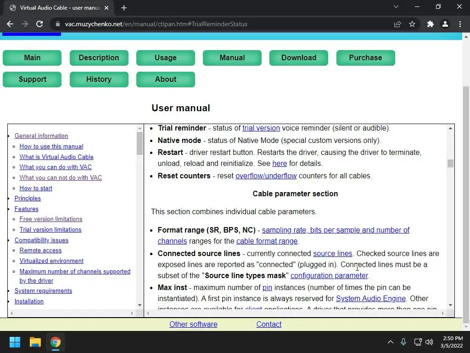470x353 pixels.
Task: Open How to start link
Action: pyautogui.click(x=36, y=188)
